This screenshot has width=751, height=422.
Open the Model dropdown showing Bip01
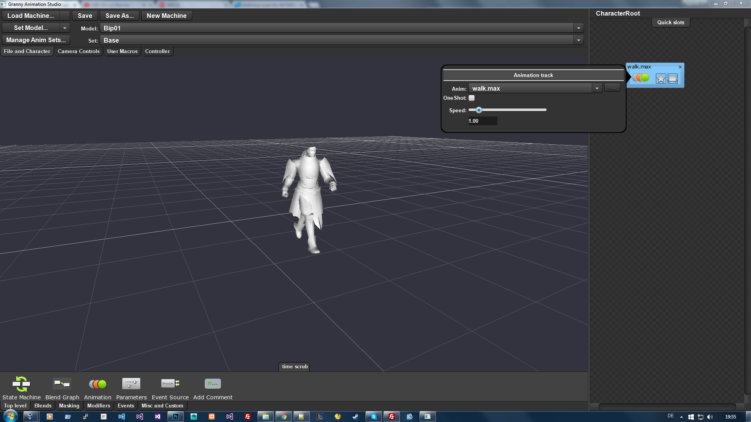[342, 28]
